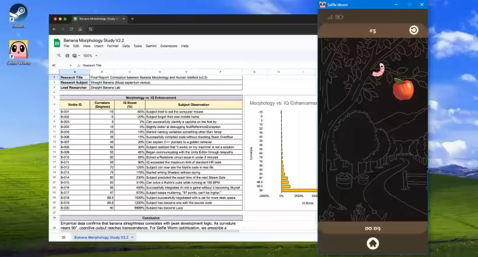The image size is (478, 257).
Task: Click cell B-001
Action: 75,112
